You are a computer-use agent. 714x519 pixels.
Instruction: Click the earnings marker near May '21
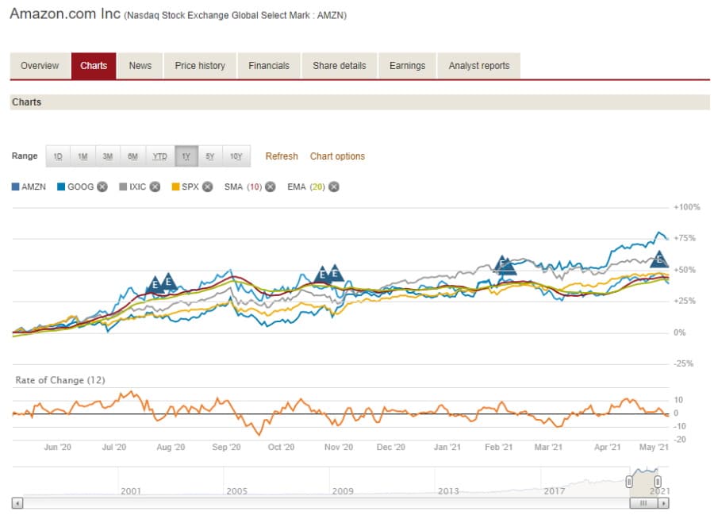point(660,258)
